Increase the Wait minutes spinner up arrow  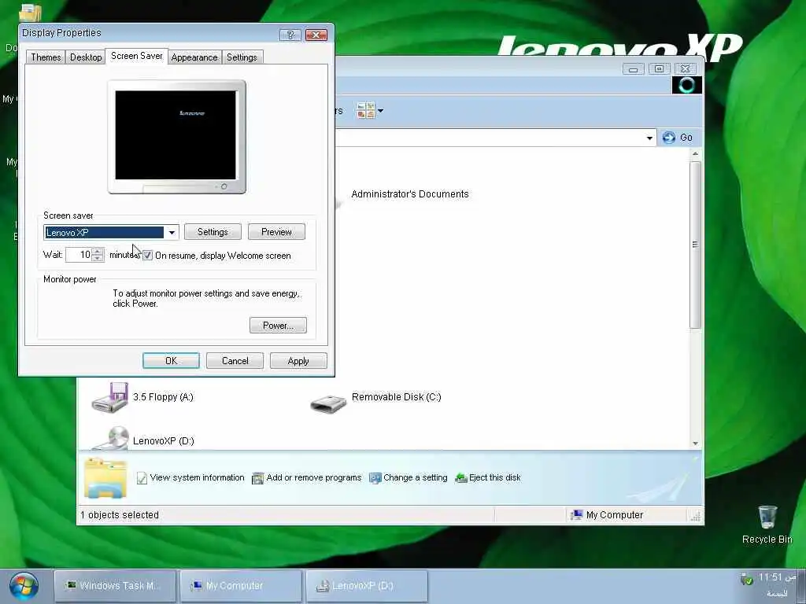(x=98, y=251)
